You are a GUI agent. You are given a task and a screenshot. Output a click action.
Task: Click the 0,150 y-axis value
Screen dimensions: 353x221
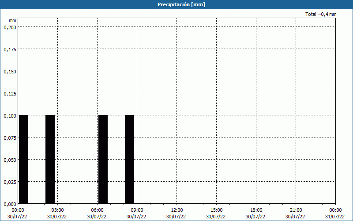(x=10, y=72)
